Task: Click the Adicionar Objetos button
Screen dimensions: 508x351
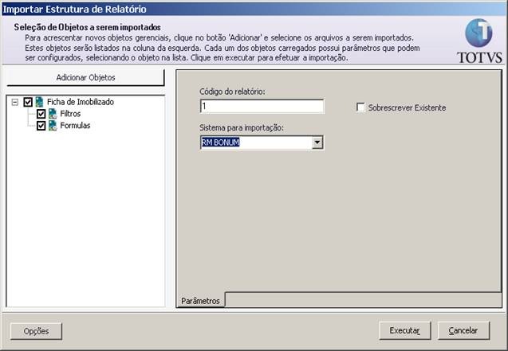Action: (x=85, y=77)
